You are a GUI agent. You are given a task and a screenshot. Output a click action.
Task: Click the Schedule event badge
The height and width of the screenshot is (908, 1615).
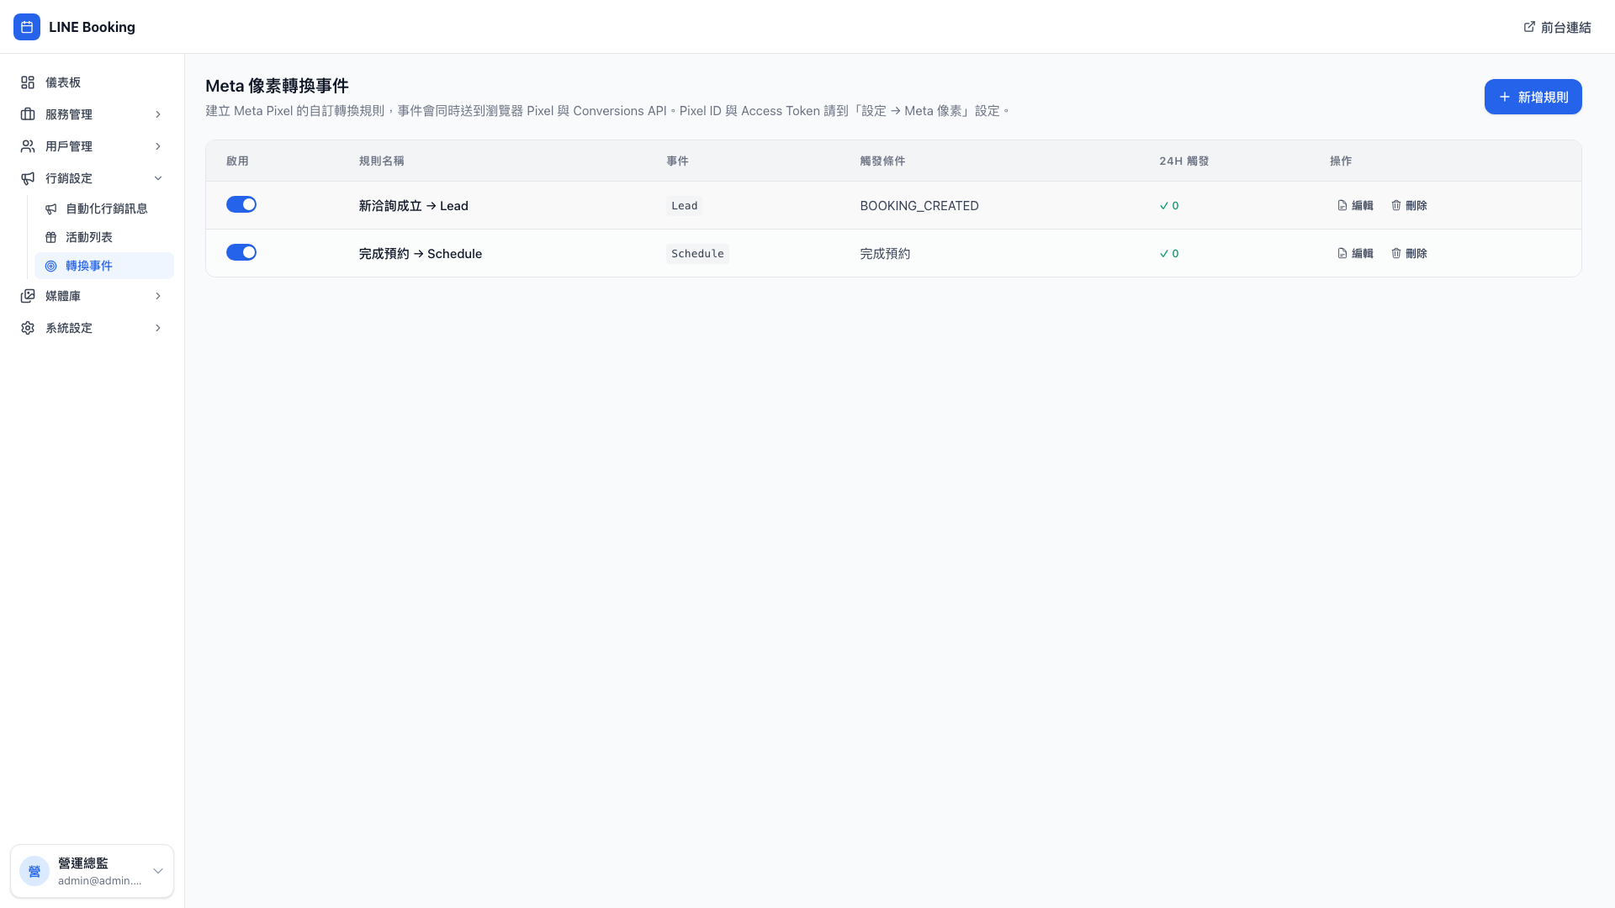(697, 253)
